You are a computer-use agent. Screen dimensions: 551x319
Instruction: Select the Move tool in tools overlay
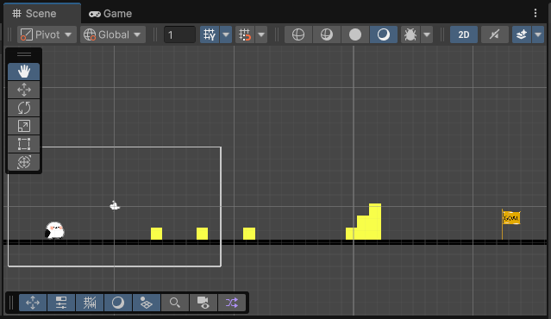(x=24, y=90)
